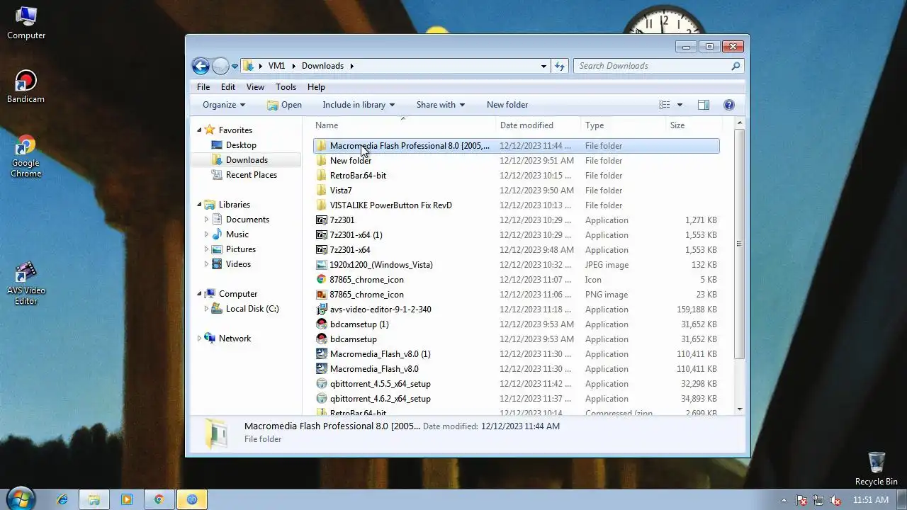Screen dimensions: 907x510
Task: Select the RetroBar.64-bit folder icon
Action: (322, 176)
